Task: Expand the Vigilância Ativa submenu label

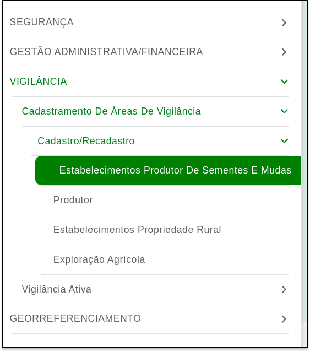Action: (x=57, y=289)
